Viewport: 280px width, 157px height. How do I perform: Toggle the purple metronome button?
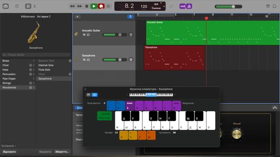(189, 6)
